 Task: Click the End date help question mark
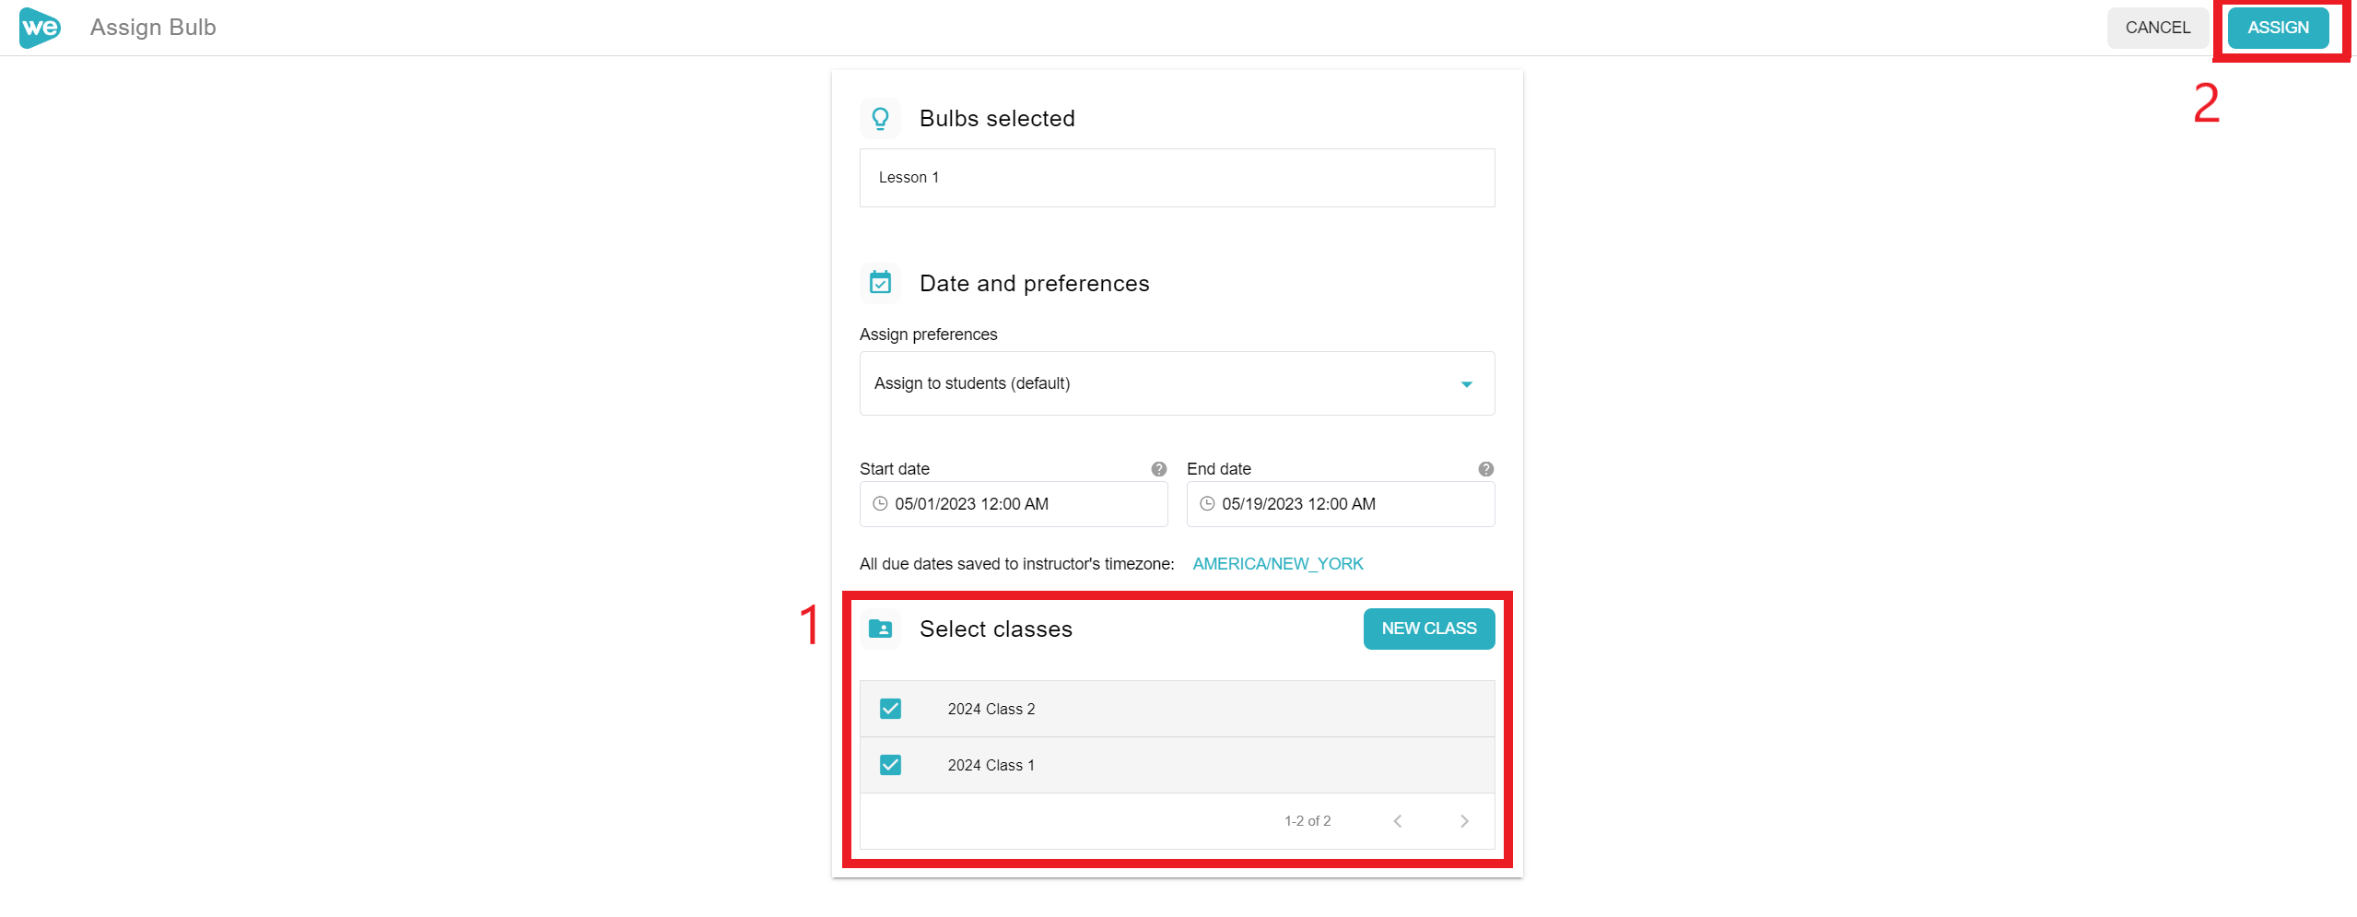pyautogui.click(x=1485, y=469)
